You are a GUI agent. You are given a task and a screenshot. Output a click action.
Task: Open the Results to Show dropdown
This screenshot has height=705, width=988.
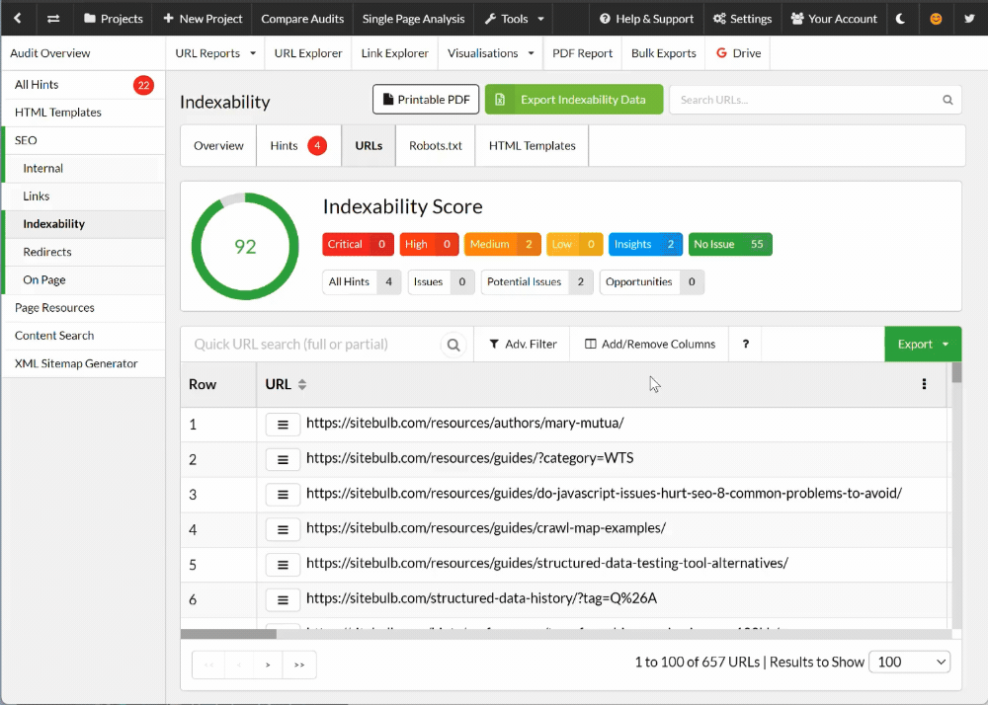(x=909, y=663)
